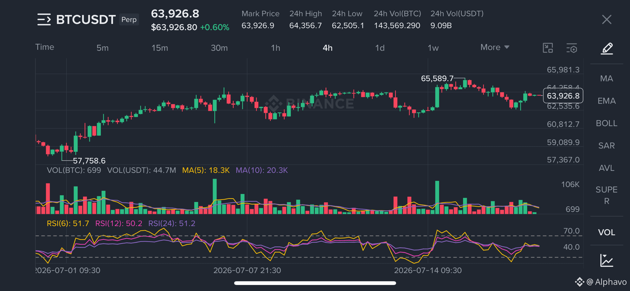The height and width of the screenshot is (291, 630).
Task: Click the Mark Price value 63,926.9
Action: (258, 26)
